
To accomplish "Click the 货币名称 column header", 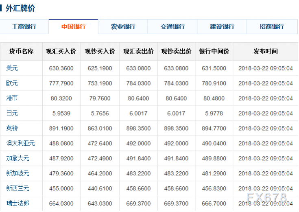I will (x=21, y=52).
